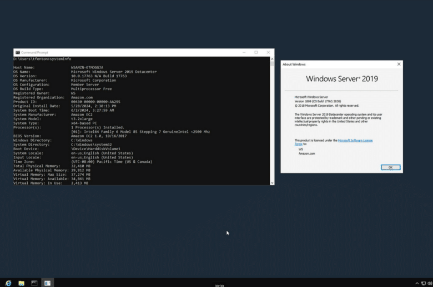Viewport: 433px width, 287px height.
Task: Click Original Install Date '5/28/2024, 2:30:13 PM'
Action: tap(94, 106)
